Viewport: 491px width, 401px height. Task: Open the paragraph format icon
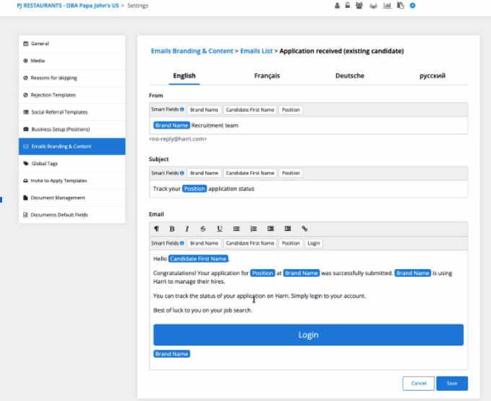click(x=156, y=229)
